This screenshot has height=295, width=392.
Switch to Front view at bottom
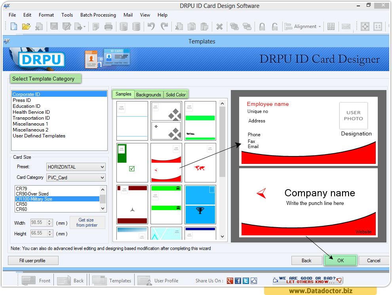coord(36,281)
